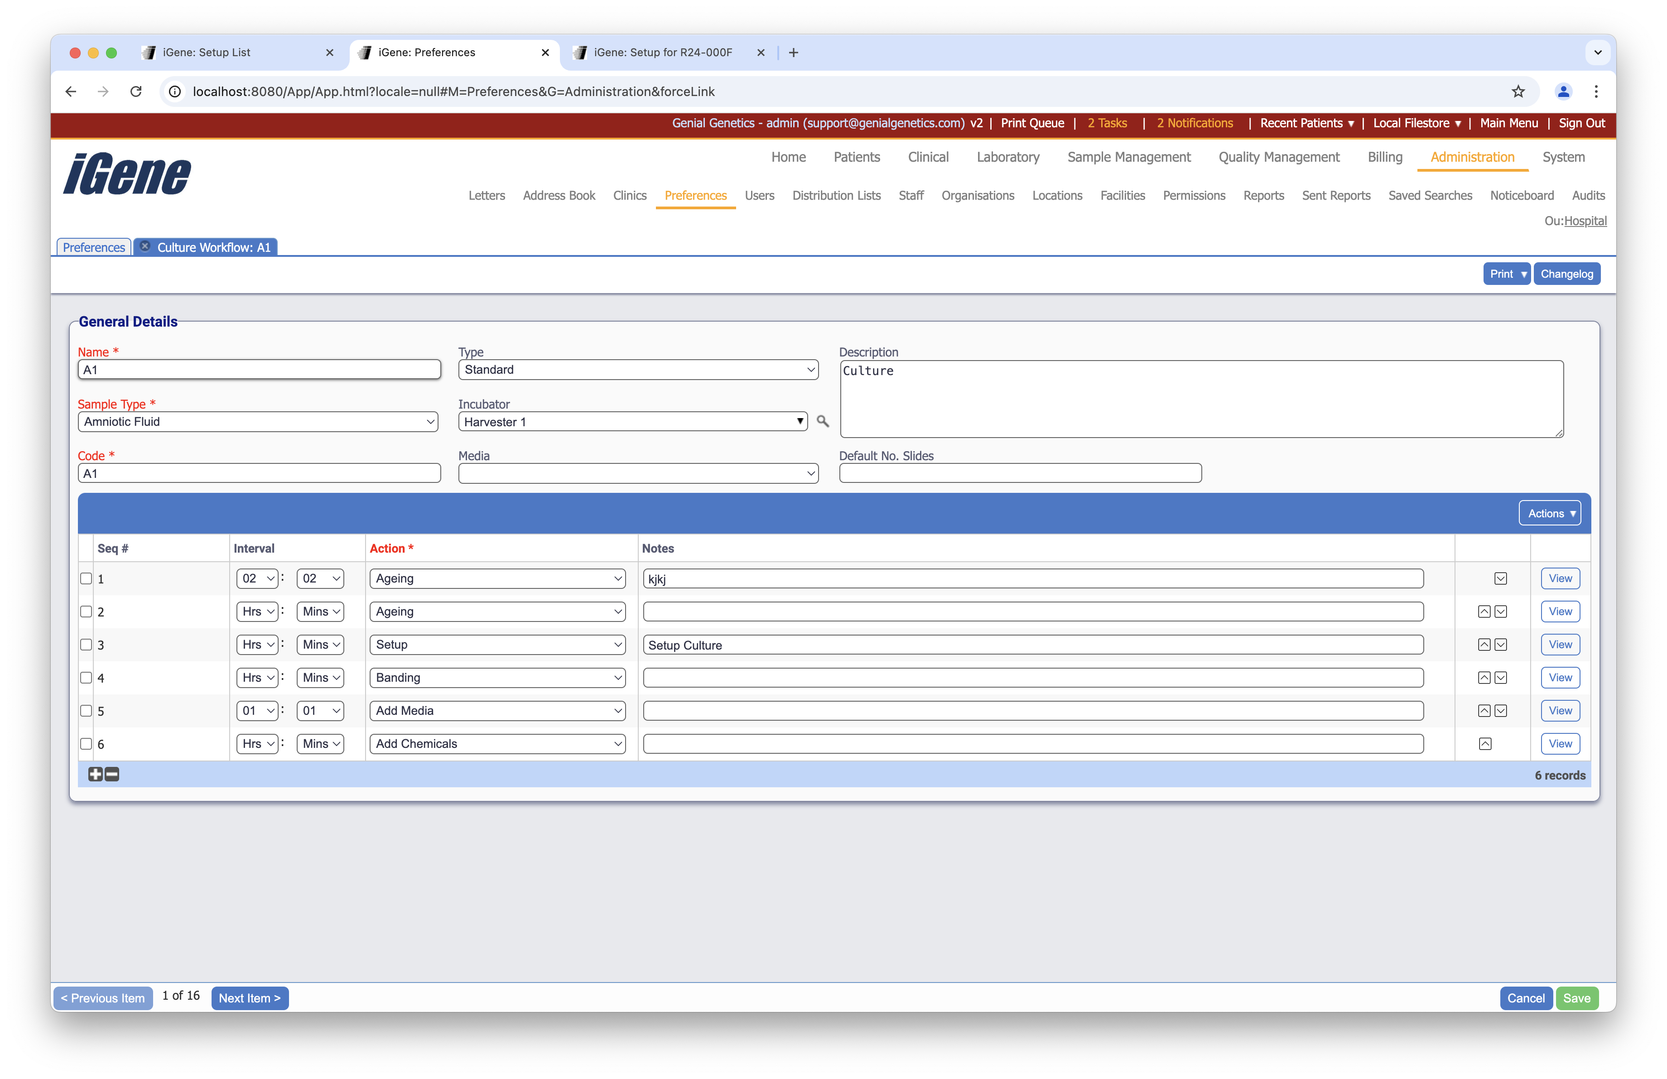
Task: Move row 1 down with arrow icon
Action: [1500, 578]
